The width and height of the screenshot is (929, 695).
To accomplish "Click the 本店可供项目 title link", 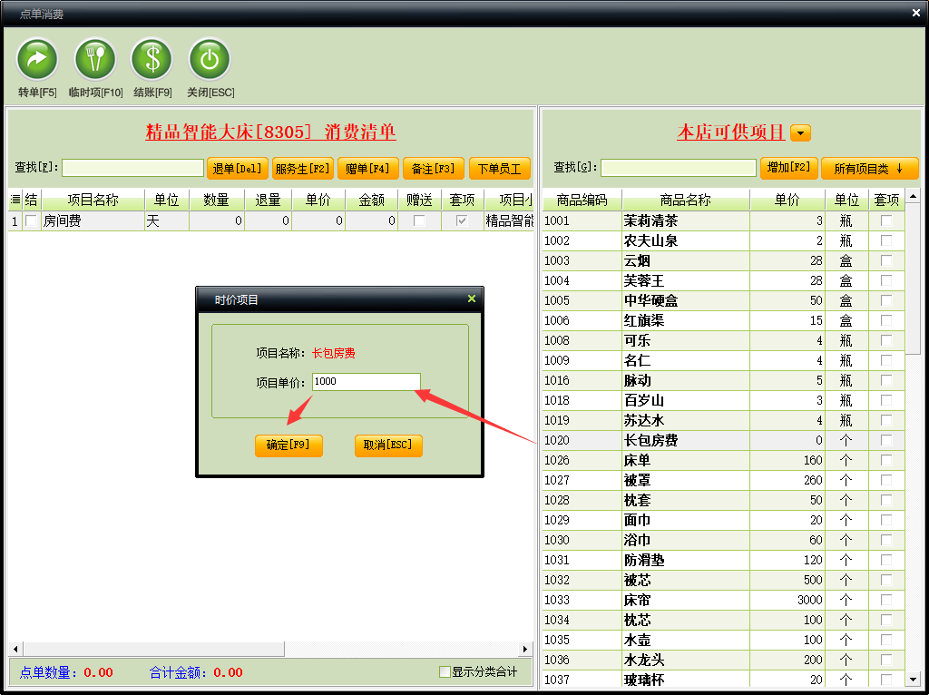I will tap(731, 132).
